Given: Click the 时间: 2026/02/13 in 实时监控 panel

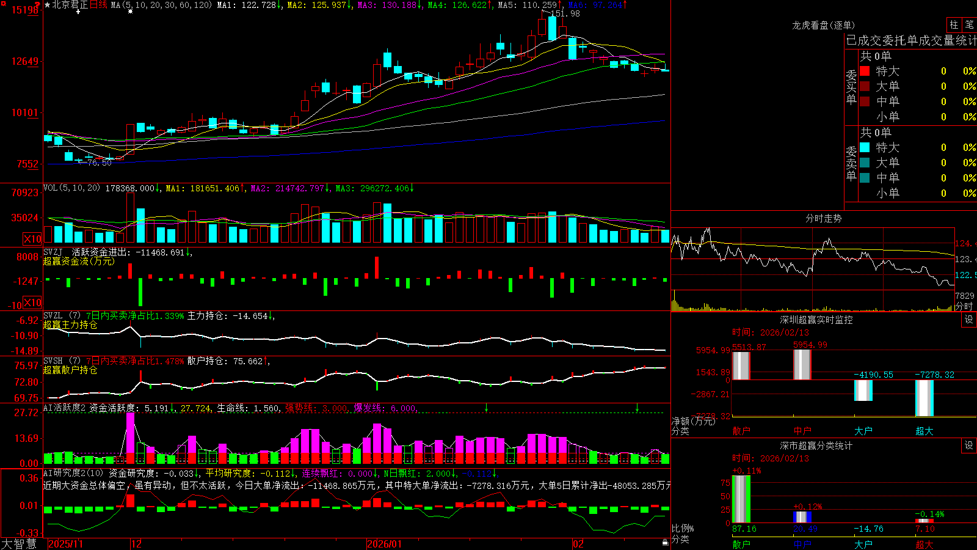Looking at the screenshot, I should pos(771,332).
